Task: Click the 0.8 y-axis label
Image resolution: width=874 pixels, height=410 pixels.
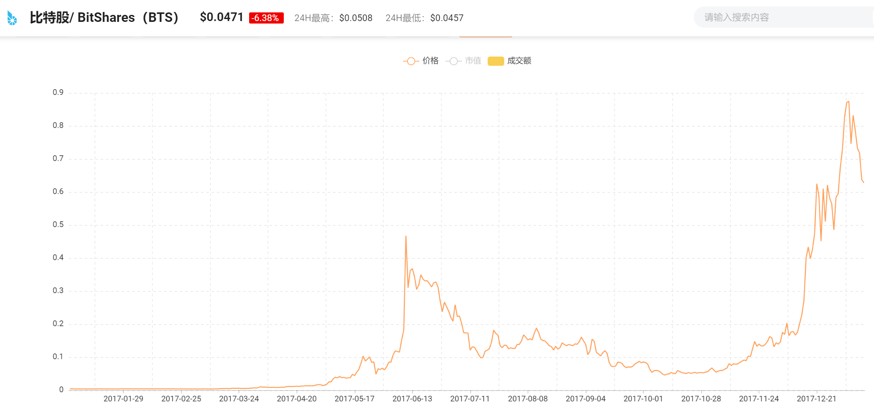Action: click(58, 126)
